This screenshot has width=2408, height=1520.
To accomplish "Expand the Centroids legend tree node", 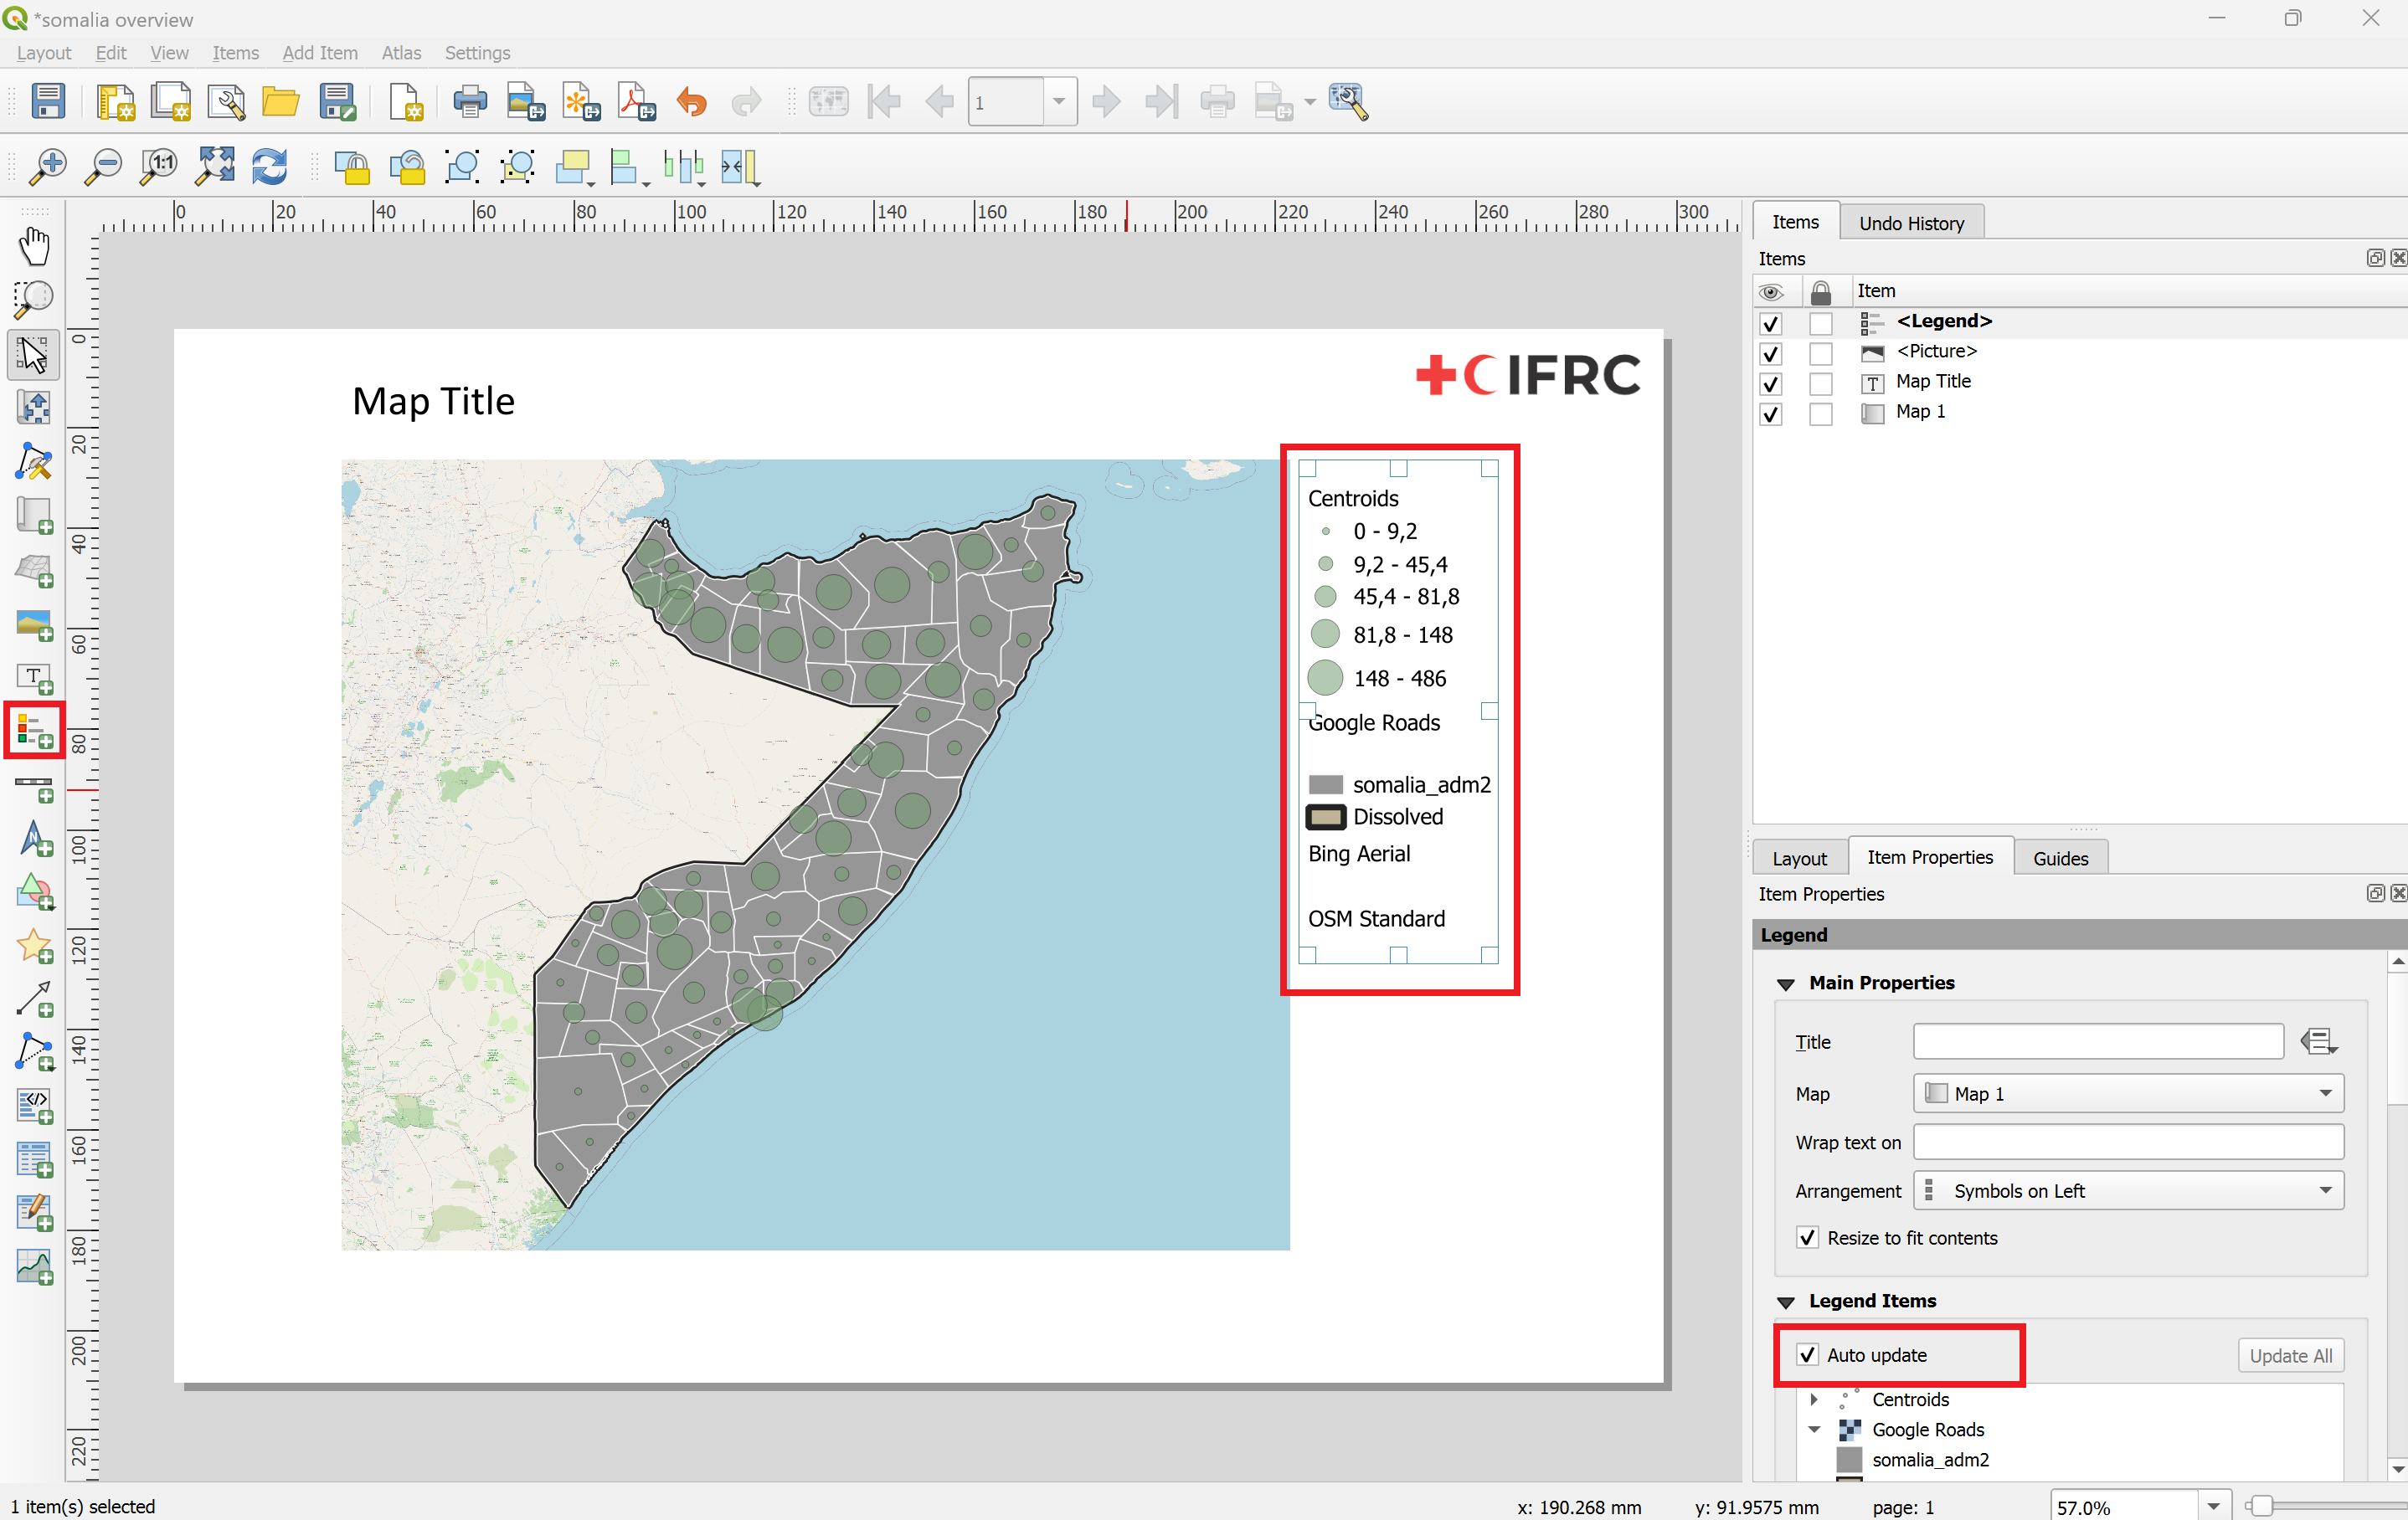I will pyautogui.click(x=1813, y=1399).
